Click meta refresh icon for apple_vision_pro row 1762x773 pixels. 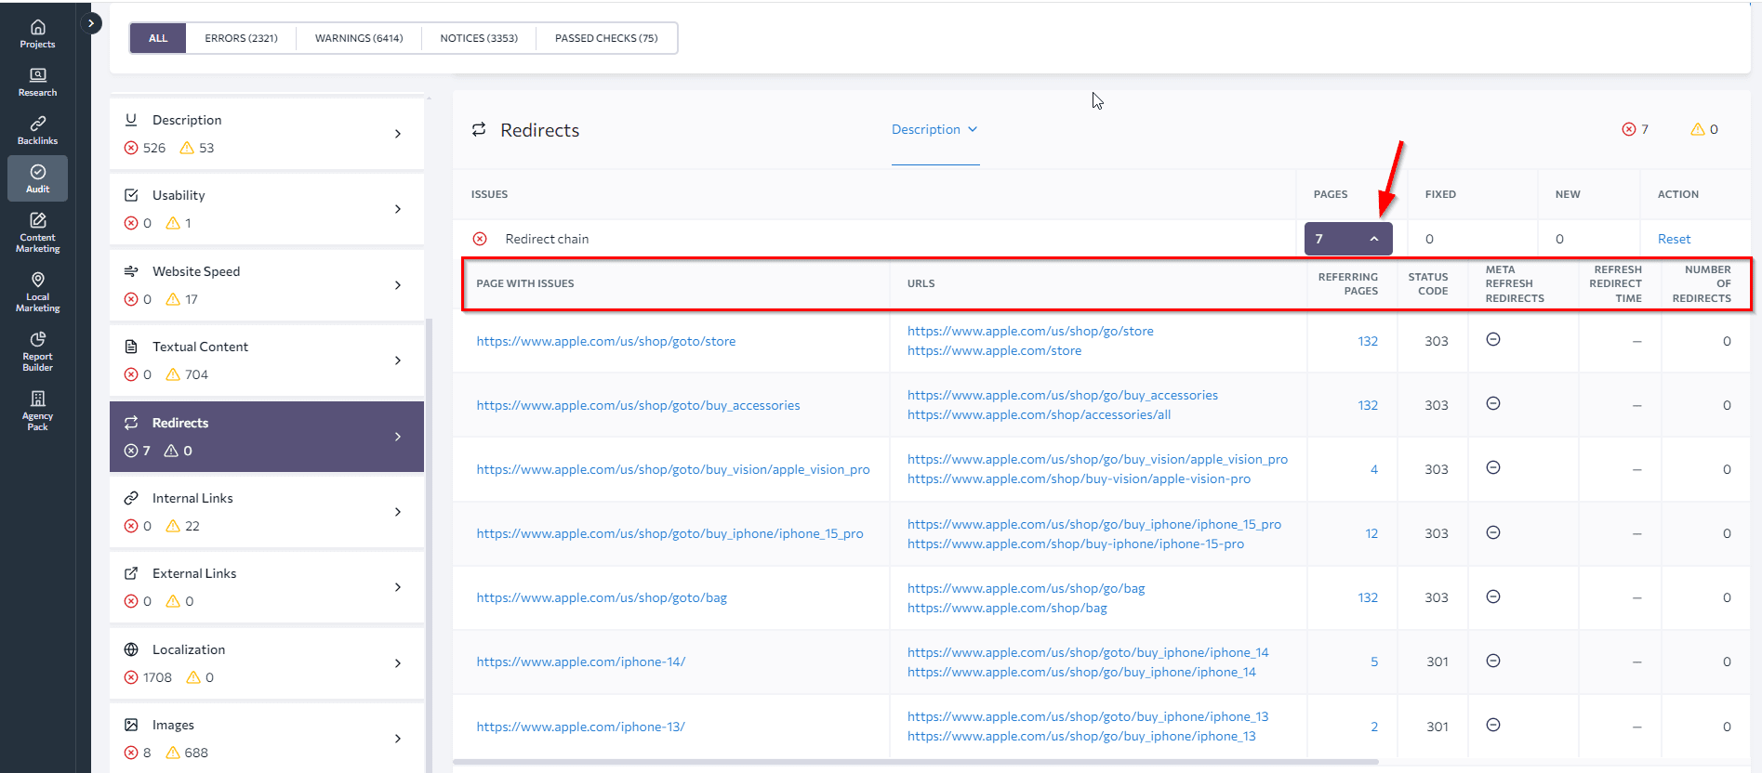coord(1493,467)
